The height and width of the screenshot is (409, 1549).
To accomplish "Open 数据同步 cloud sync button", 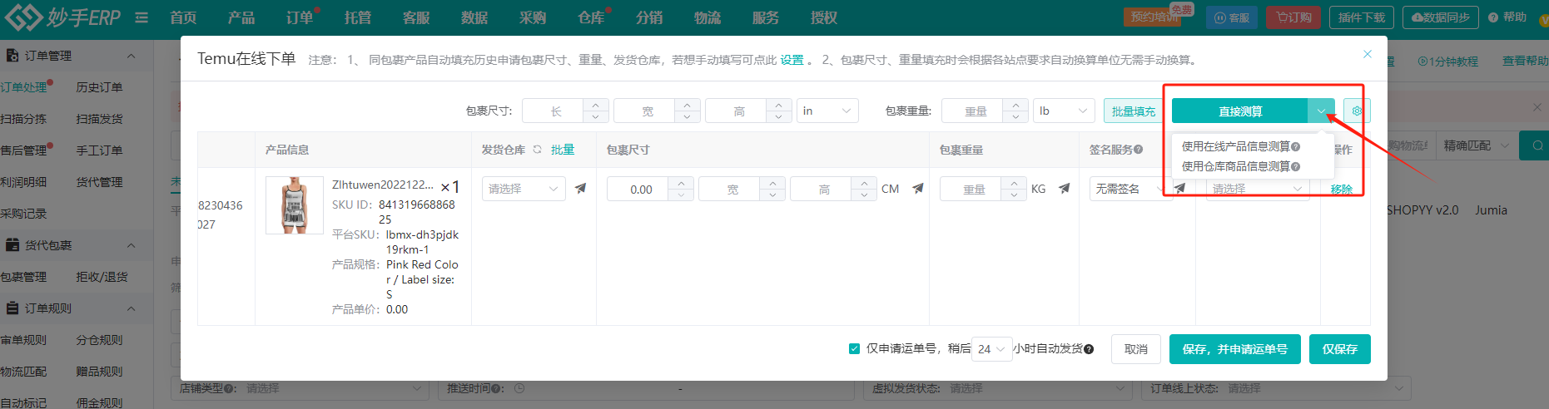I will [1440, 17].
